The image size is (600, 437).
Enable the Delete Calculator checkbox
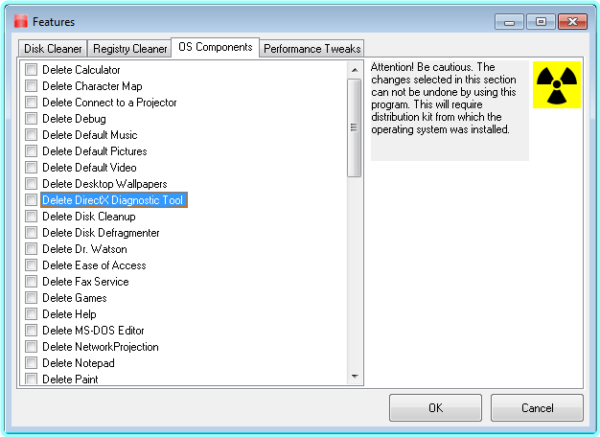pos(31,70)
